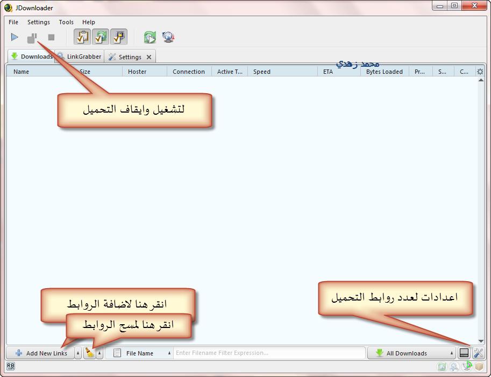Viewport: 491px width, 377px height.
Task: Minimize the JDownloader window
Action: point(440,6)
